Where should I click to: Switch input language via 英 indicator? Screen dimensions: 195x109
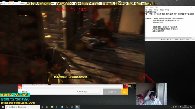pyautogui.click(x=181, y=107)
